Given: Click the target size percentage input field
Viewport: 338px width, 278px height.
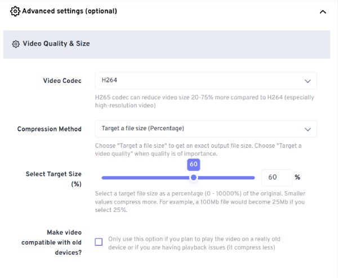Looking at the screenshot, I should [x=277, y=178].
